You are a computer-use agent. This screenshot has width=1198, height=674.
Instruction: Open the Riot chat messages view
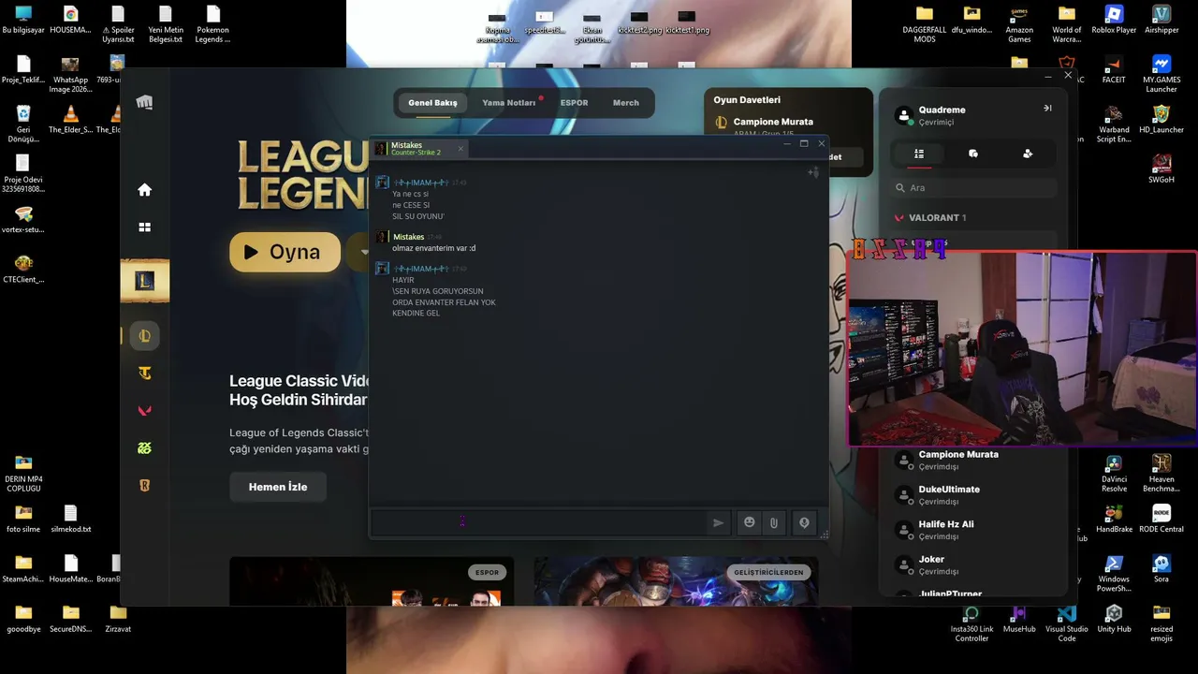tap(973, 154)
